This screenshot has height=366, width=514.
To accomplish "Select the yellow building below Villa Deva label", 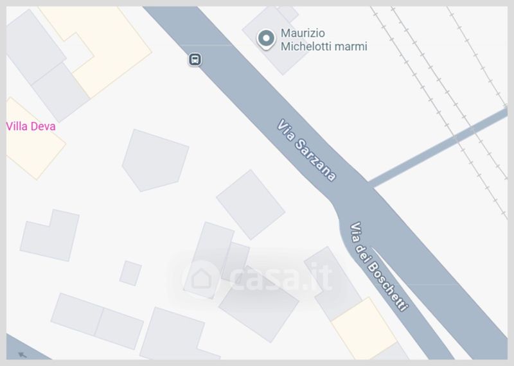I will point(33,144).
